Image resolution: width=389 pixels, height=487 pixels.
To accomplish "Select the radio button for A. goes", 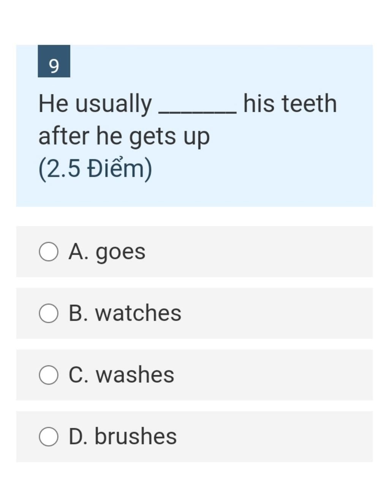I will (x=49, y=252).
